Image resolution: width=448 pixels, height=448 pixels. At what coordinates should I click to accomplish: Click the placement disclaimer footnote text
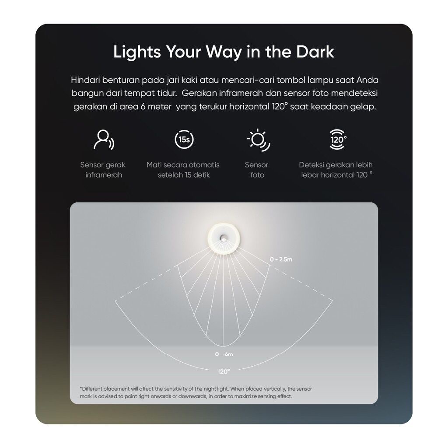pyautogui.click(x=196, y=392)
